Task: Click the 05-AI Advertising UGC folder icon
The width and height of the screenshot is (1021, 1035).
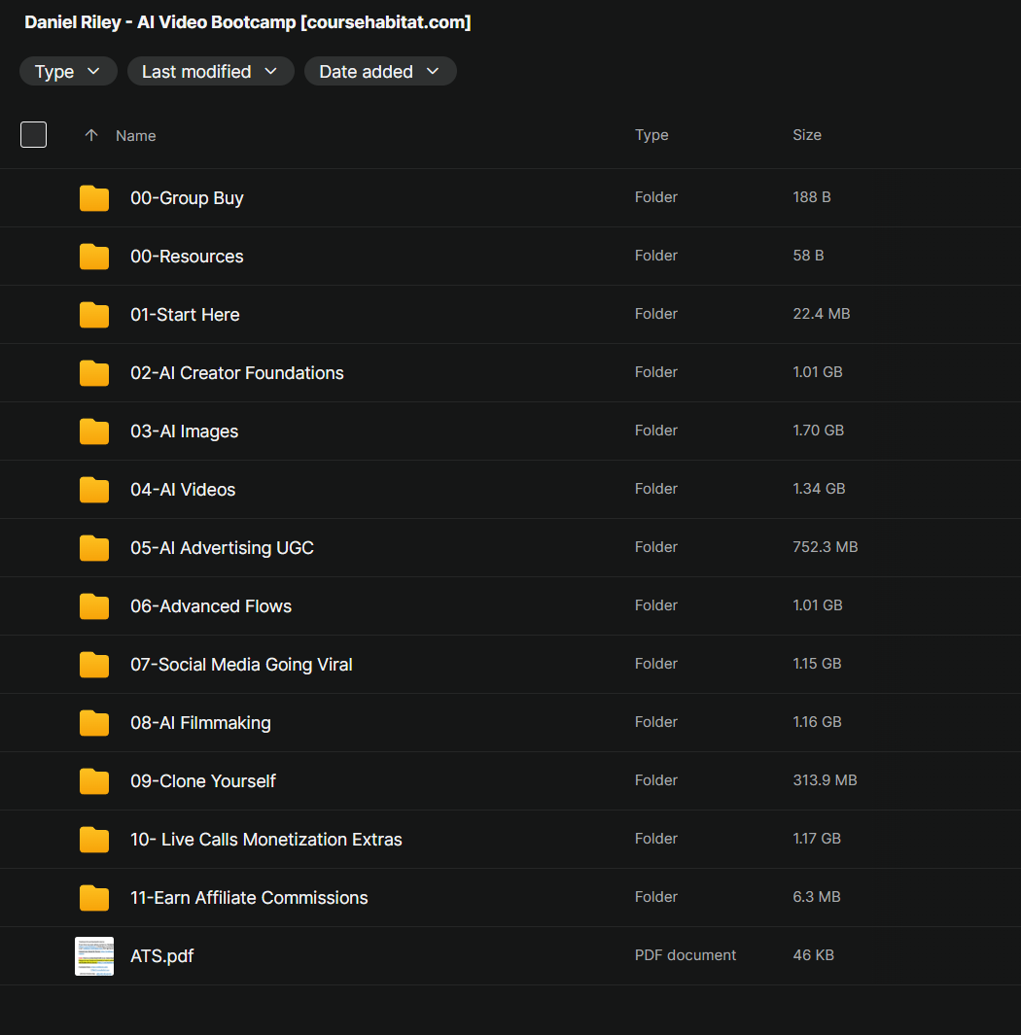Action: (93, 548)
